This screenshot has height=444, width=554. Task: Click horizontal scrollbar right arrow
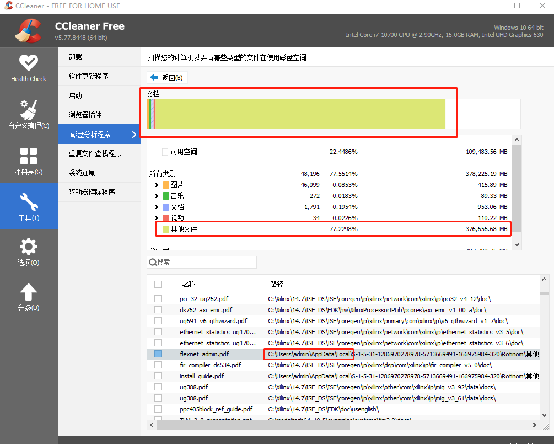point(535,425)
